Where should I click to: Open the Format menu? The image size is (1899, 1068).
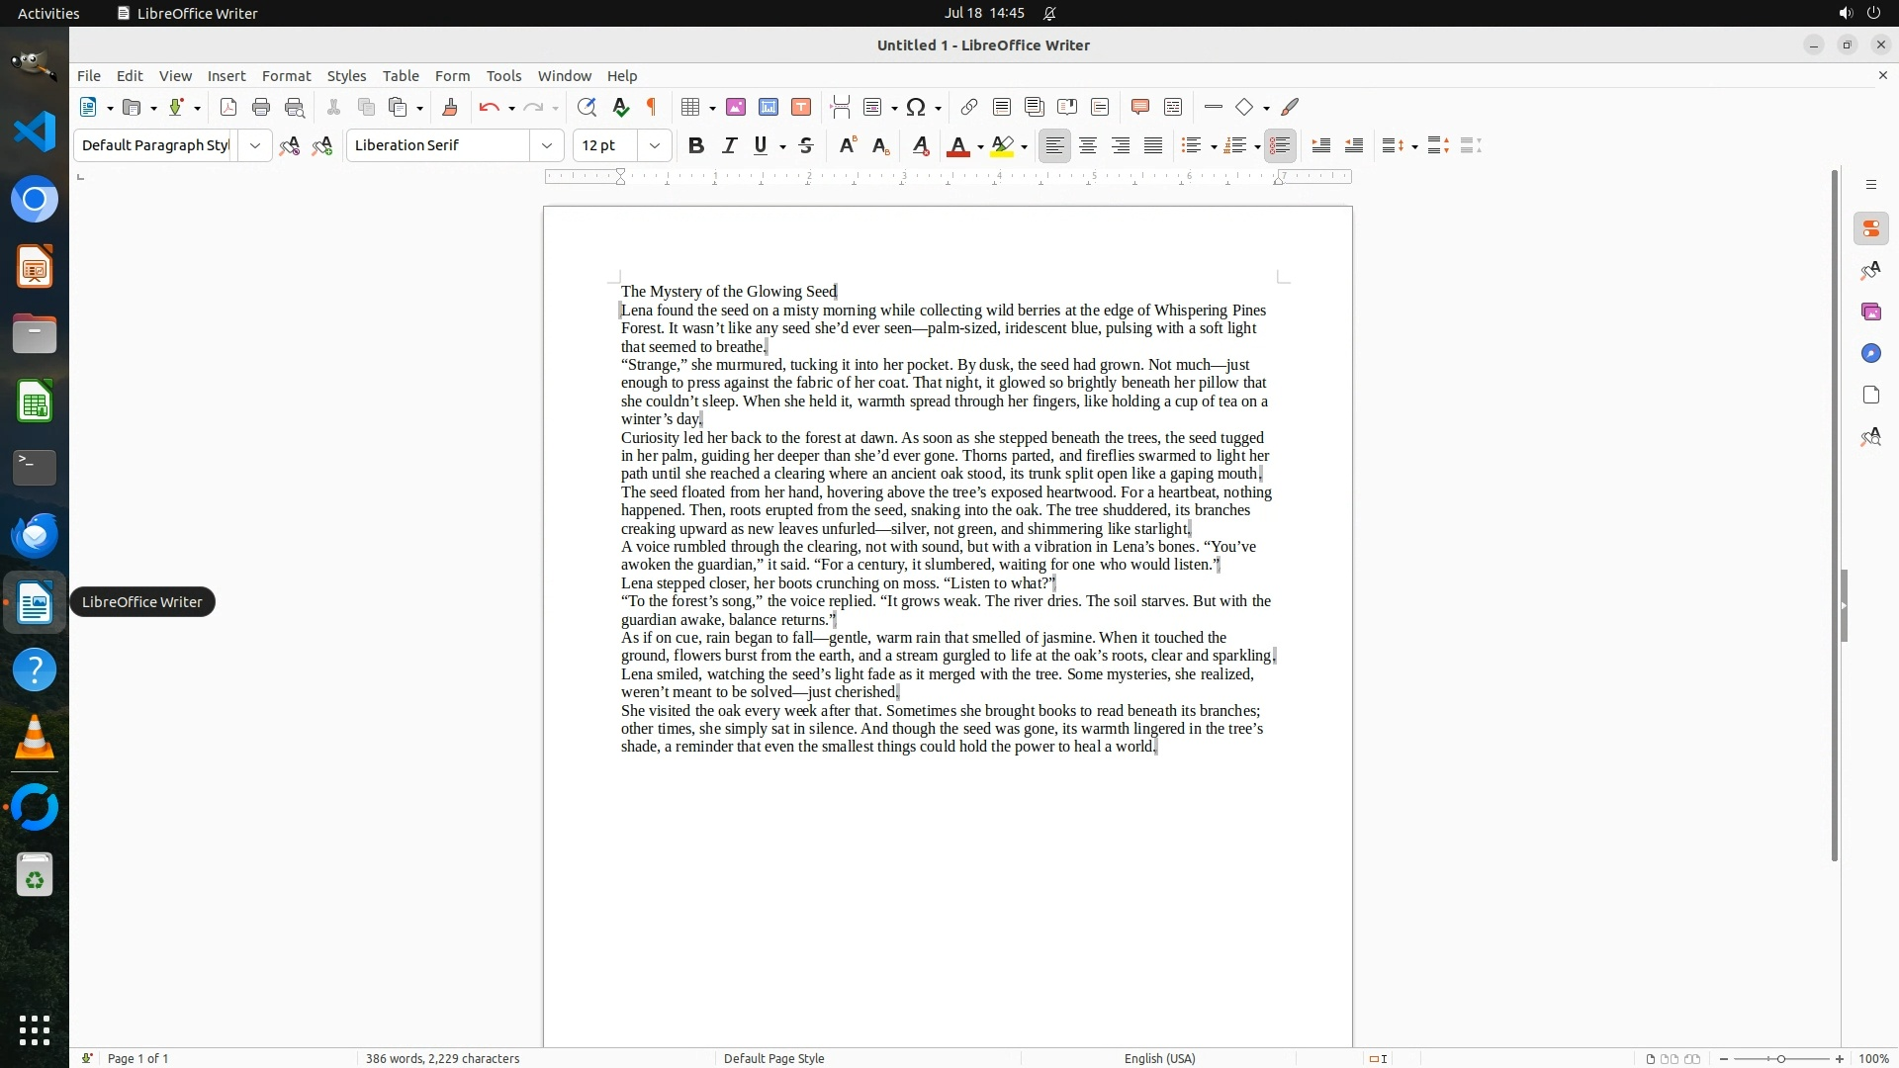[286, 76]
